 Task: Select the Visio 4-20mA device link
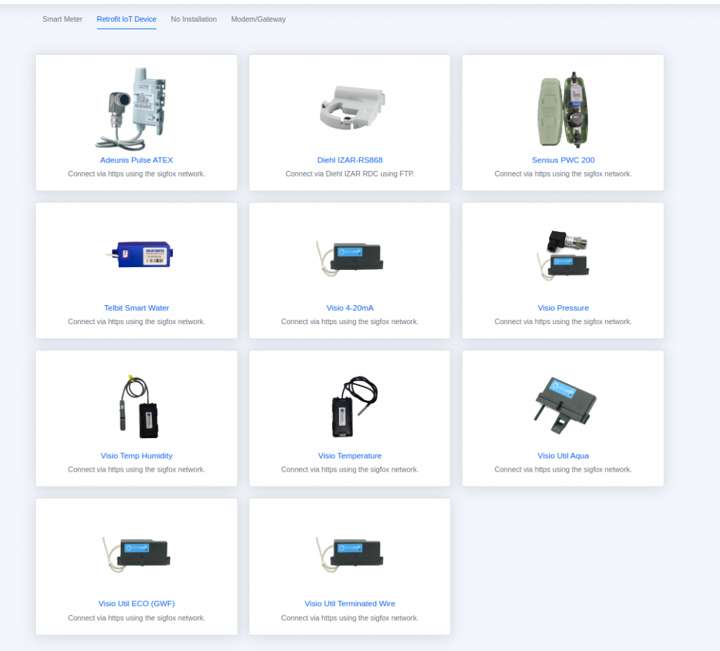click(349, 307)
